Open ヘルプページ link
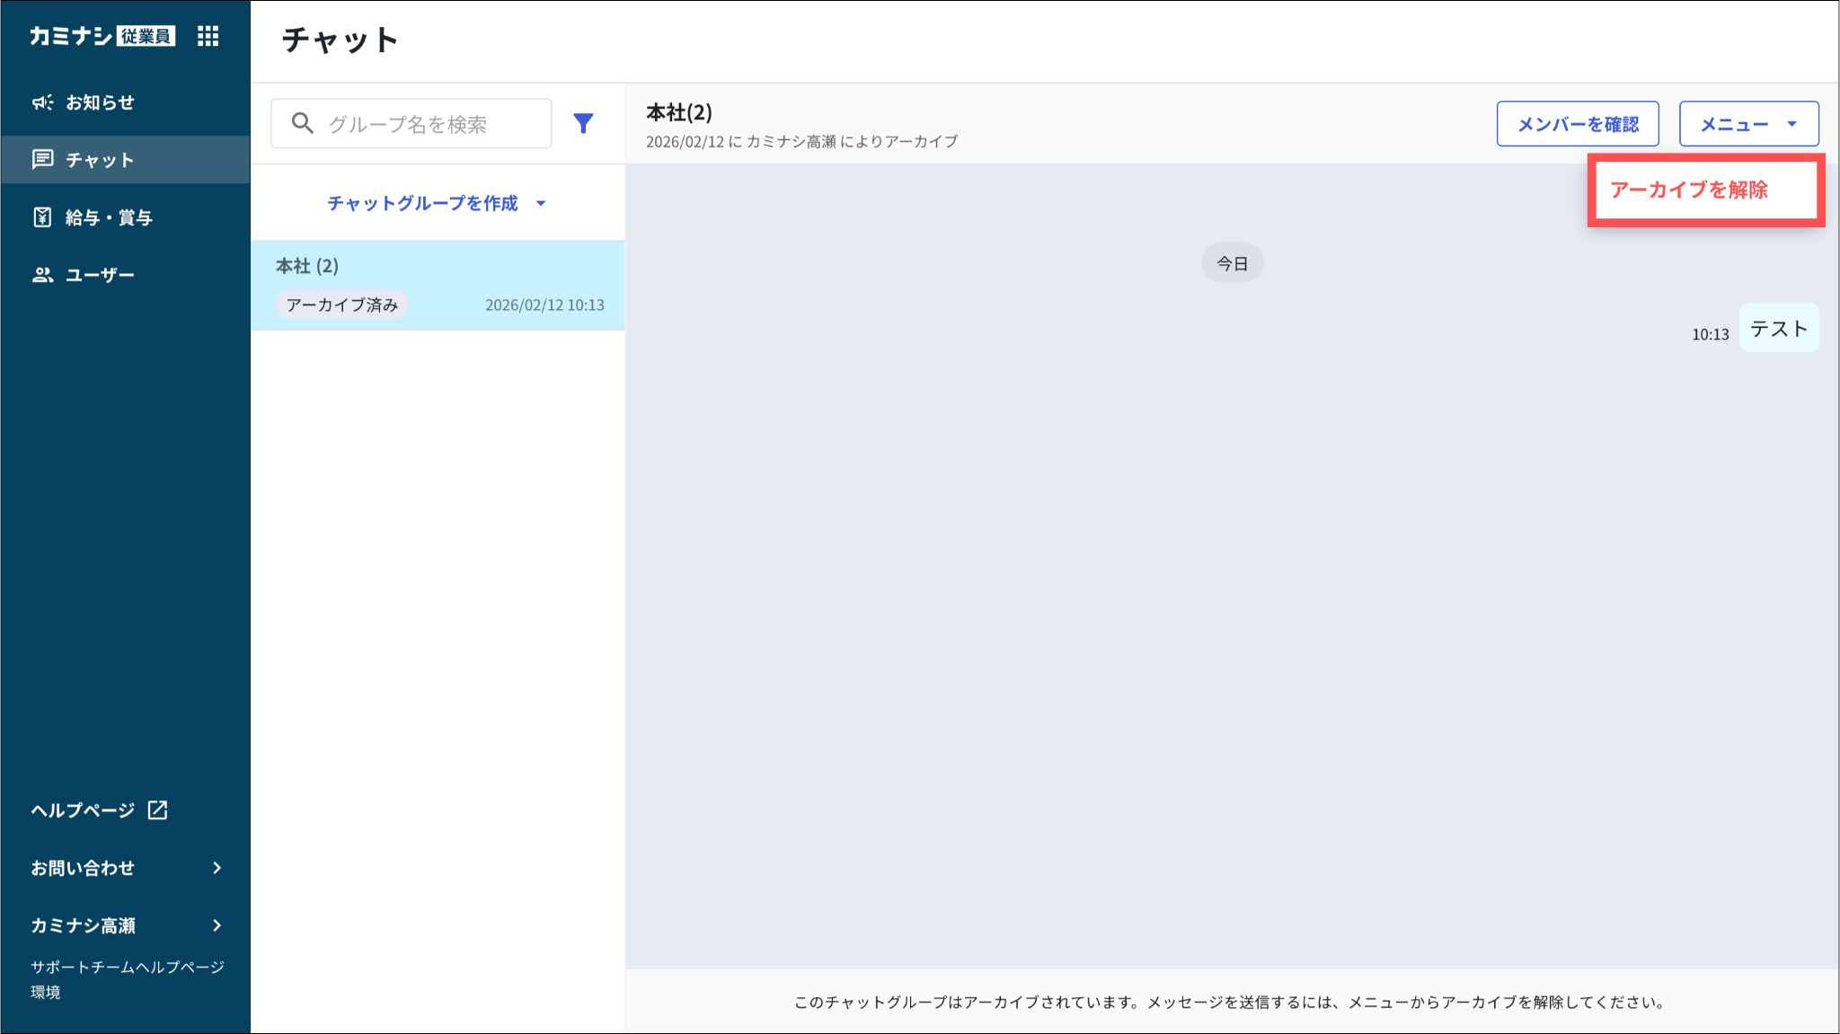 (x=83, y=810)
